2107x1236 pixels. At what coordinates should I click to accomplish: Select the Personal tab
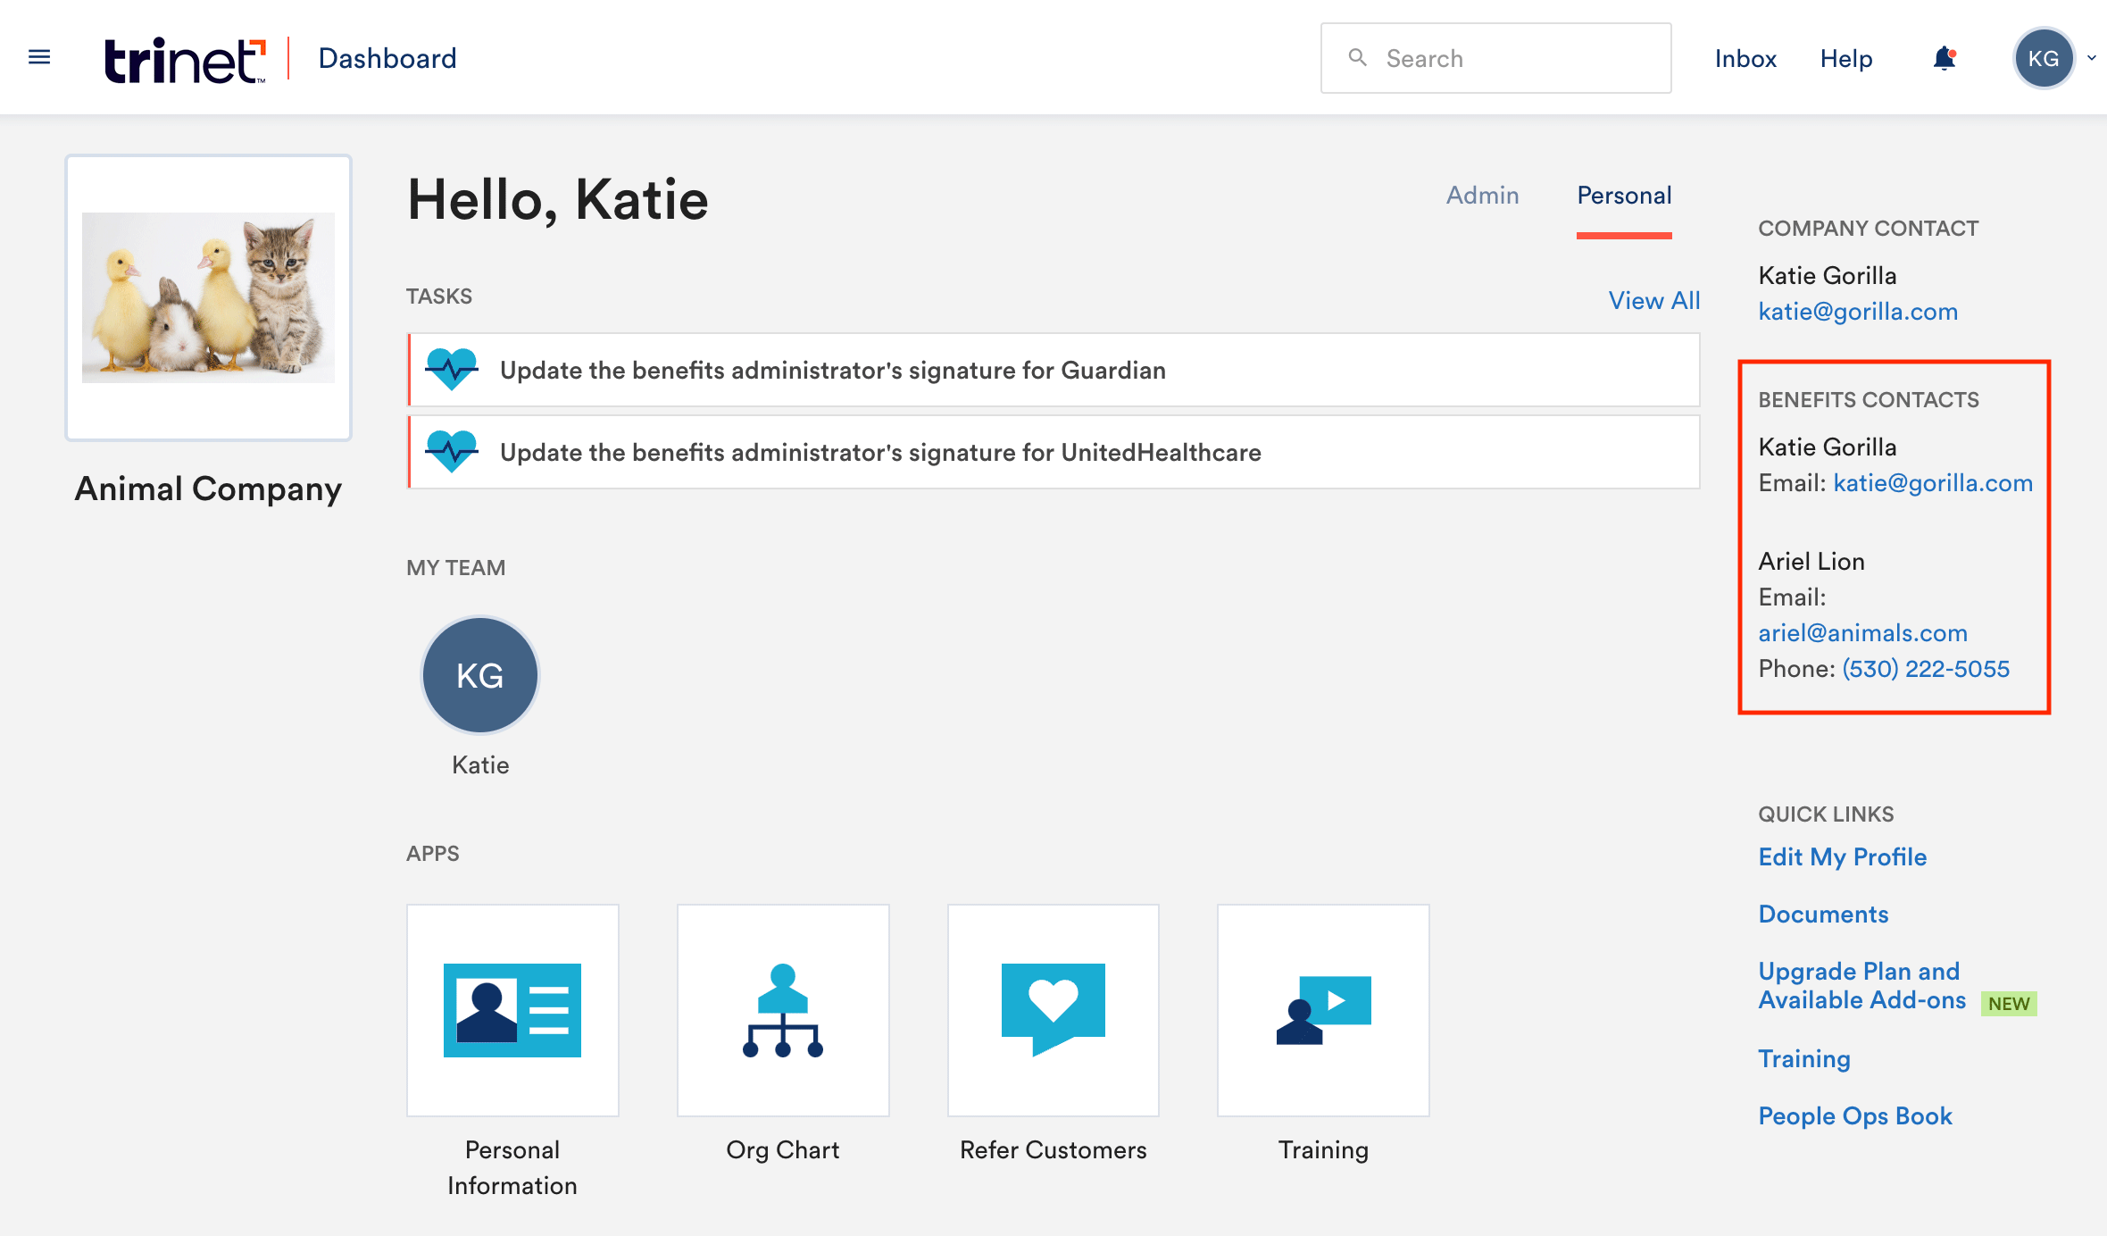[x=1624, y=195]
